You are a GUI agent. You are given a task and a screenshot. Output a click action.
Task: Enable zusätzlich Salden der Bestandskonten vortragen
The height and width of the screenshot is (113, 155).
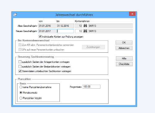coord(20,67)
